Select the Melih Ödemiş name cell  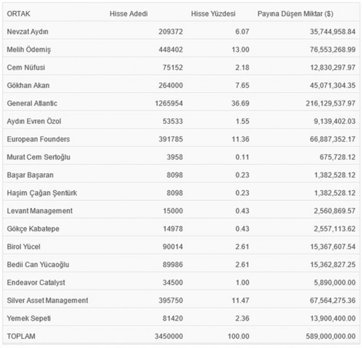tap(29, 49)
